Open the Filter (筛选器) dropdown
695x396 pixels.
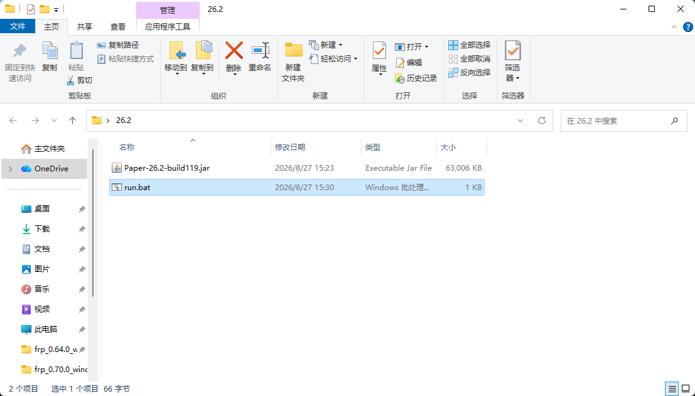click(x=512, y=62)
